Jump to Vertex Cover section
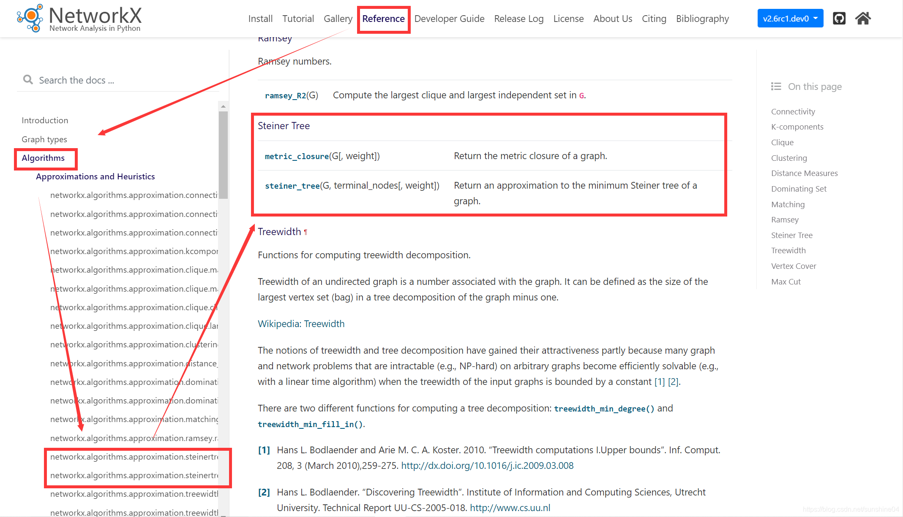The width and height of the screenshot is (903, 517). (x=793, y=266)
